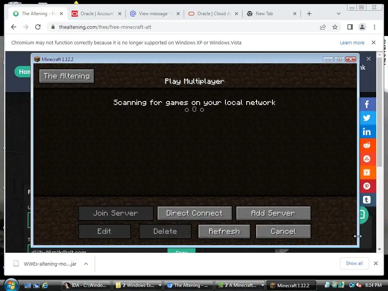Expand the tab search chevron
This screenshot has width=388, height=291.
pos(339,14)
